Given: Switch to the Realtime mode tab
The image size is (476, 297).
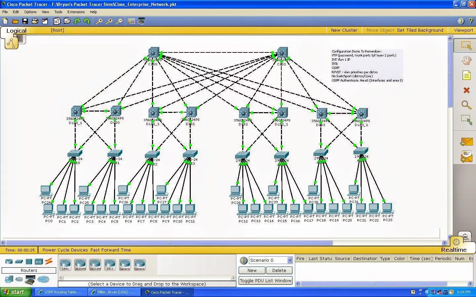Looking at the screenshot, I should tap(454, 250).
